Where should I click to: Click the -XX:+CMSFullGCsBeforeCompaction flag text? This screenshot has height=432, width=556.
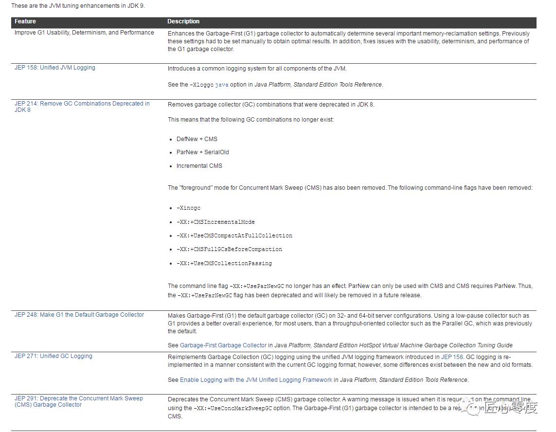point(229,250)
